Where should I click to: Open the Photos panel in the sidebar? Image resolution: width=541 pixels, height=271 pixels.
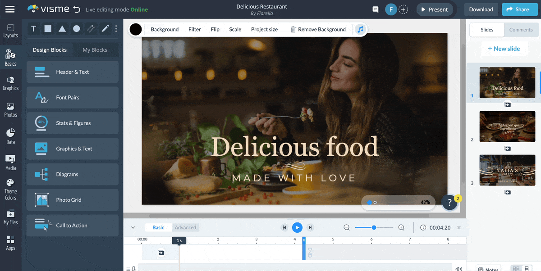10,110
